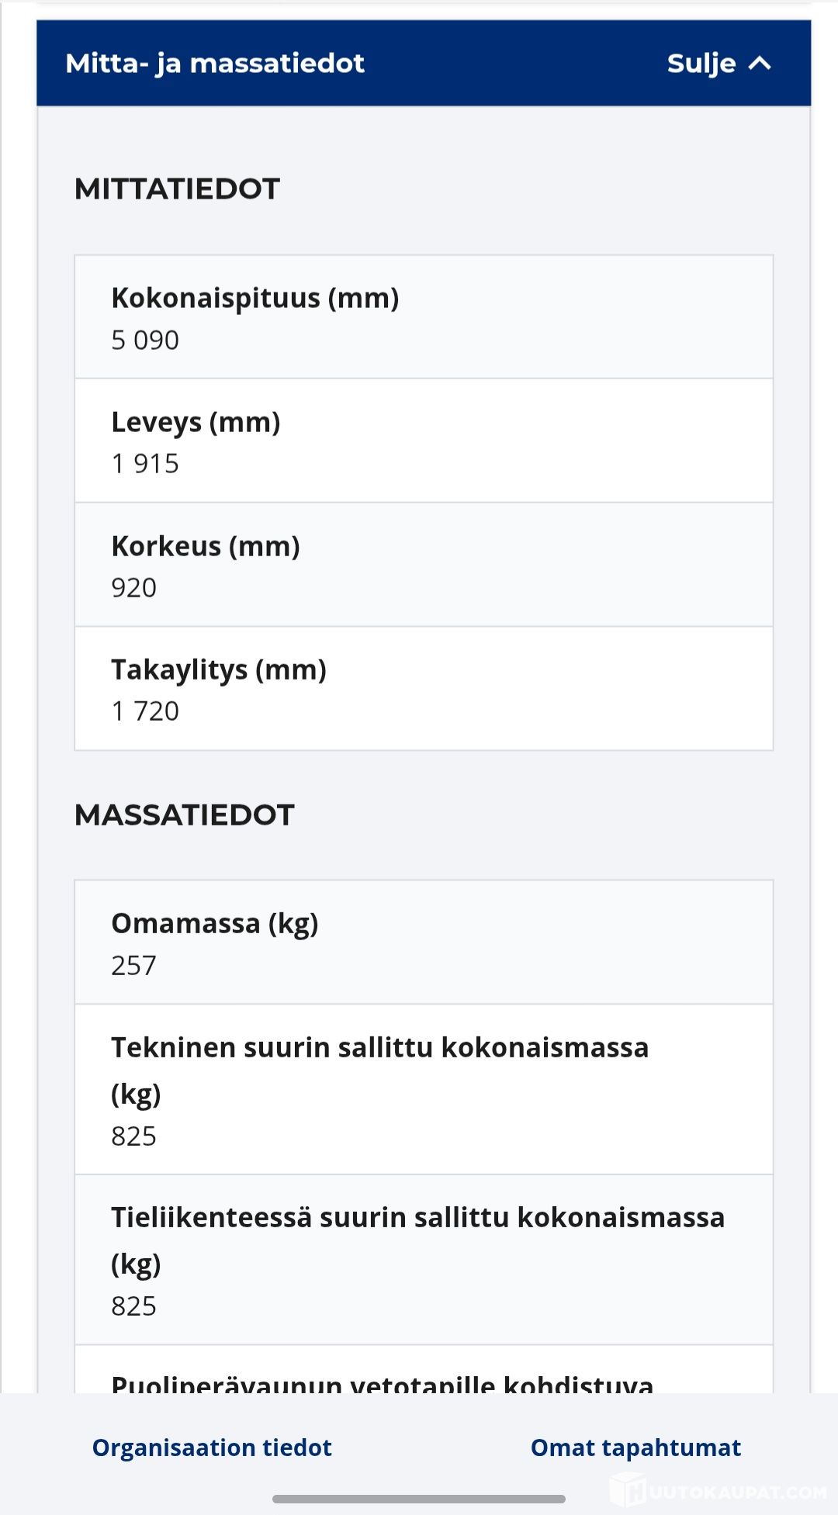Click the MITTATIEDOT section heading
This screenshot has height=1515, width=838.
coord(177,189)
